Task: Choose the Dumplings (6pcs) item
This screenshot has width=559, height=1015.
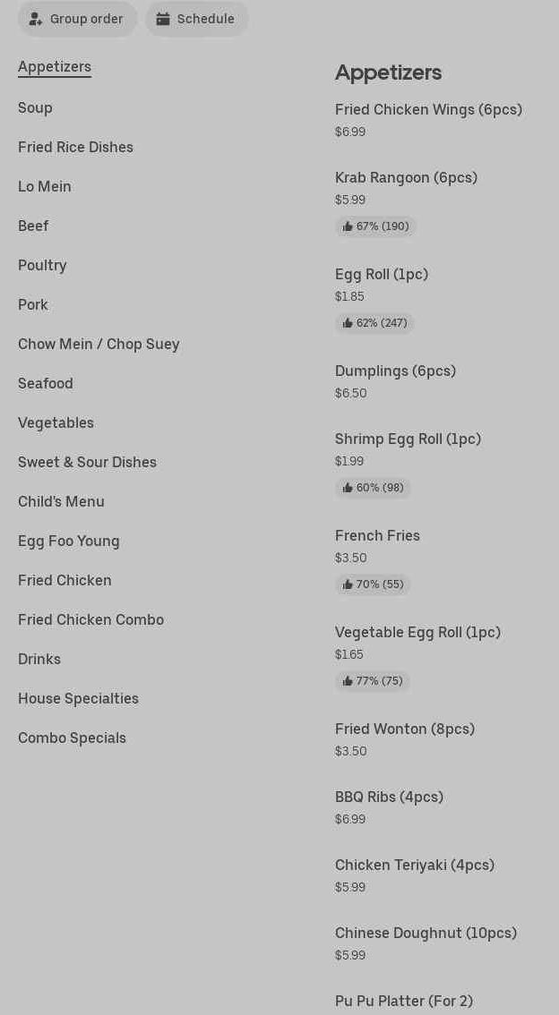Action: pyautogui.click(x=395, y=371)
